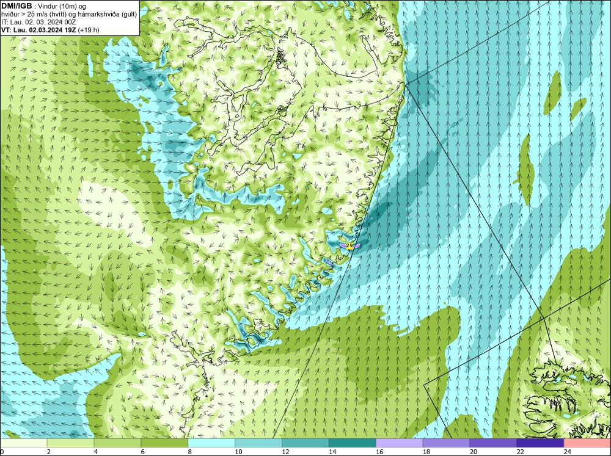The image size is (611, 456).
Task: Click the legend tick label '14'
Action: point(332,452)
